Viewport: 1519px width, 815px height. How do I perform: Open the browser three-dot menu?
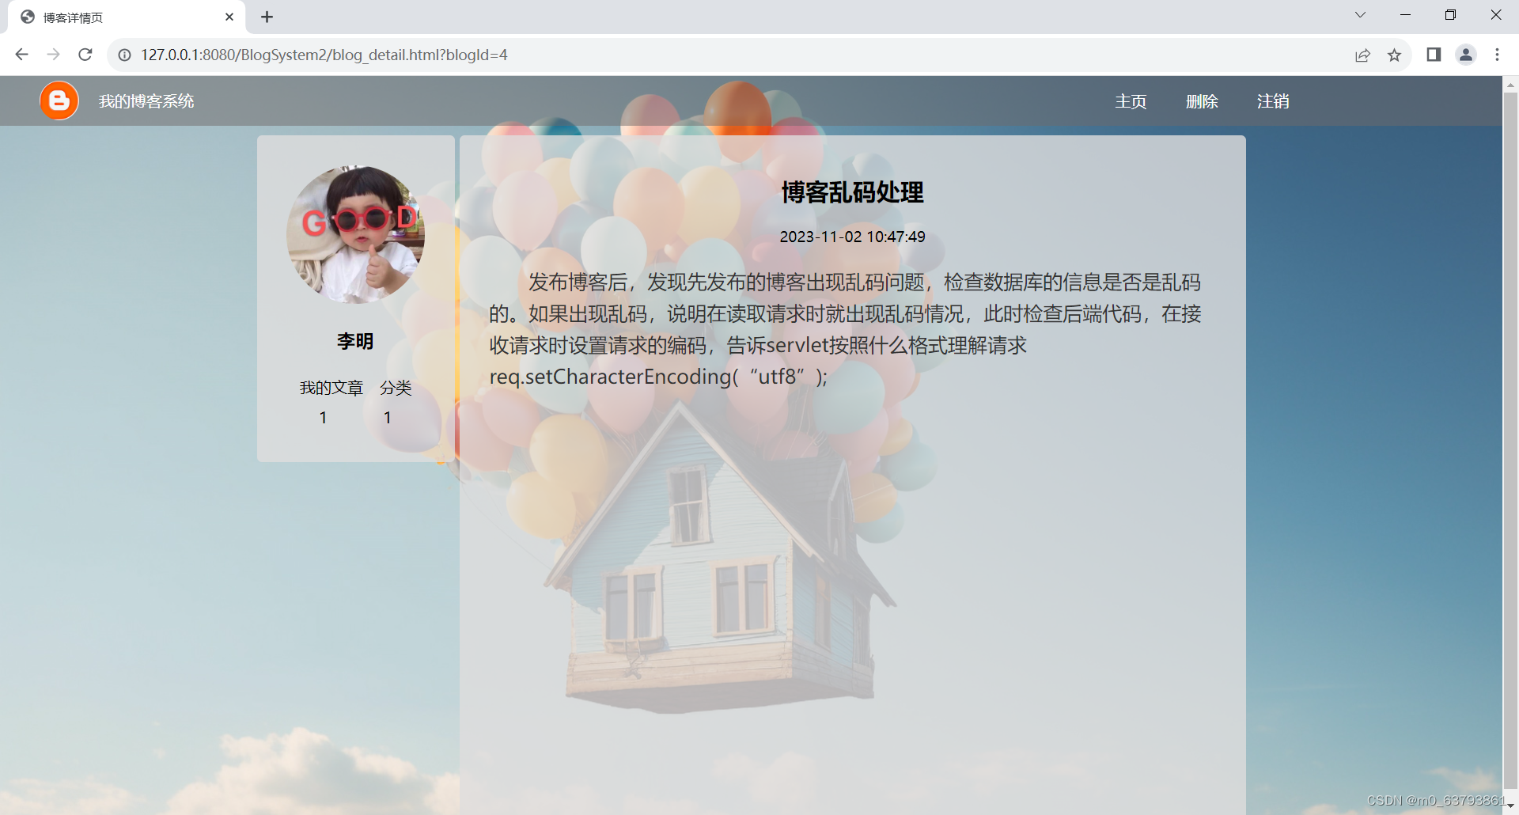pos(1497,55)
